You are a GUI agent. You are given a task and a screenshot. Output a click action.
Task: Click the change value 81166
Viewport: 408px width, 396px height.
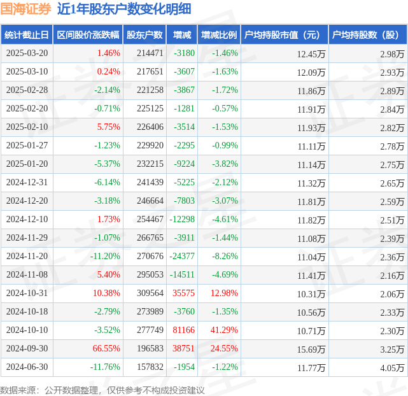[x=184, y=330]
